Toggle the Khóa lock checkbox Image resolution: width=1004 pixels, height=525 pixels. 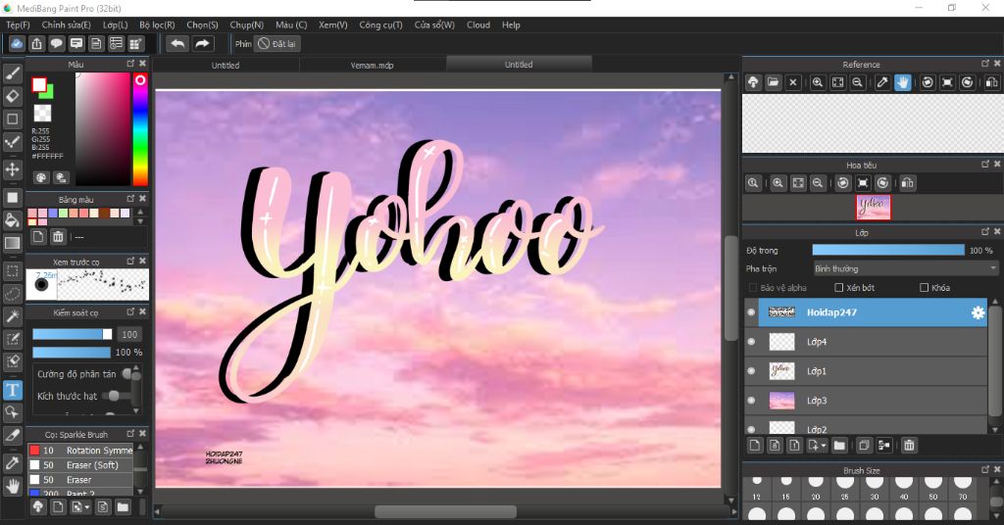[x=924, y=288]
